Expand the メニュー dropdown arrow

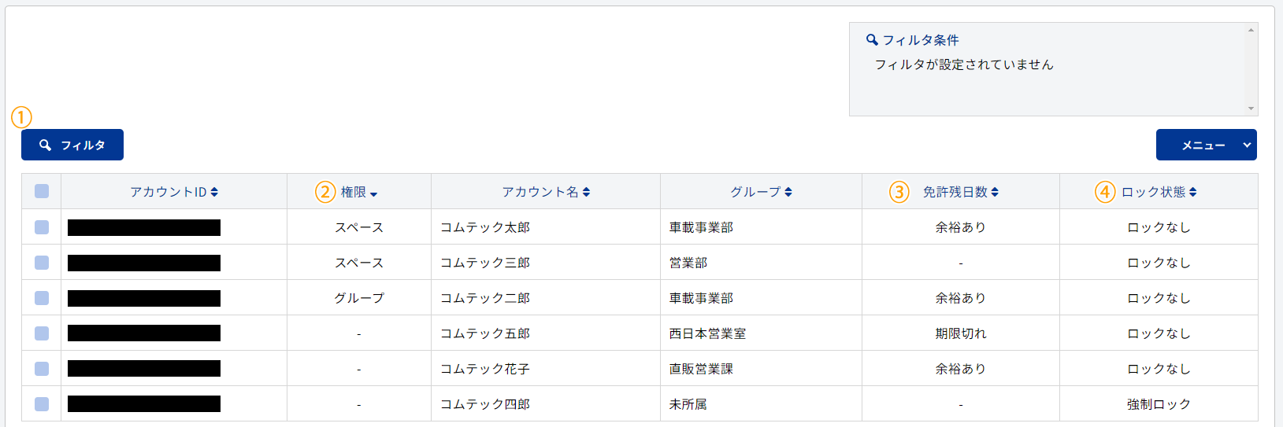click(1247, 145)
